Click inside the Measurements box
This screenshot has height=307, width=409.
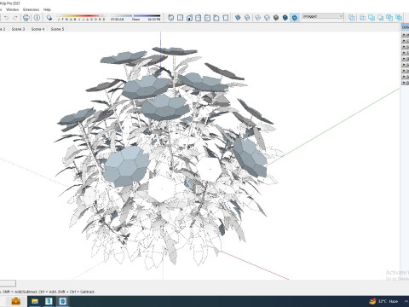8,283
